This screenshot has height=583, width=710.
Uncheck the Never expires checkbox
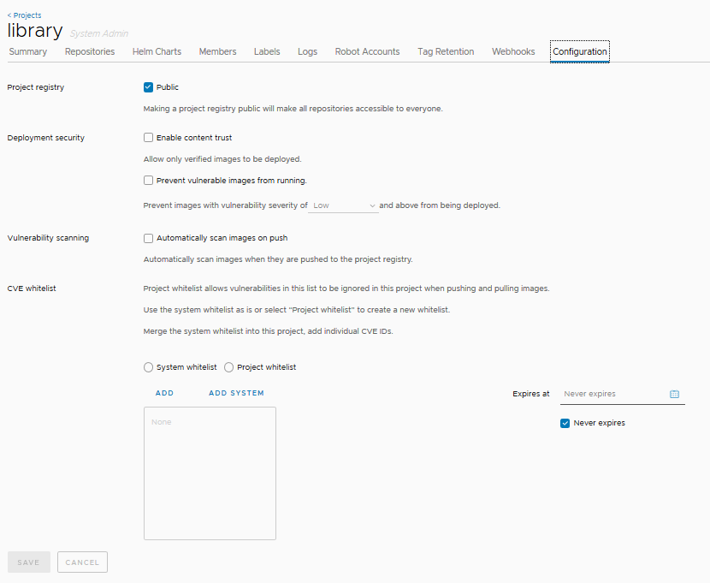pyautogui.click(x=565, y=423)
